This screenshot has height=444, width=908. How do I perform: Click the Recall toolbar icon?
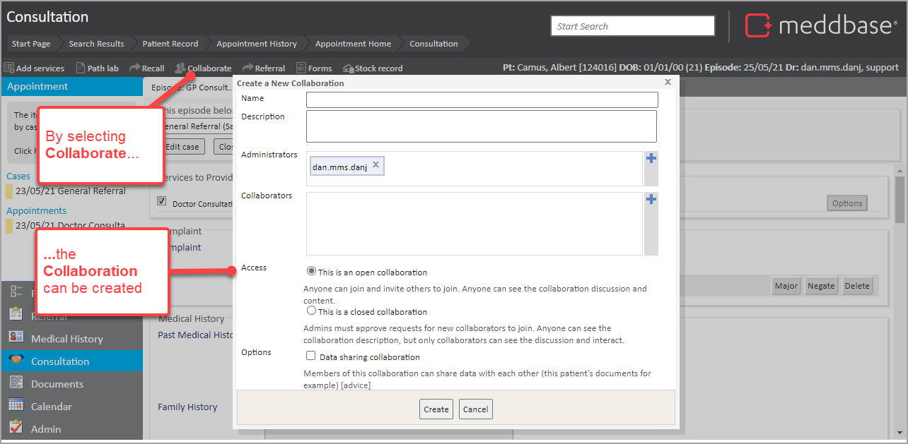coord(134,68)
